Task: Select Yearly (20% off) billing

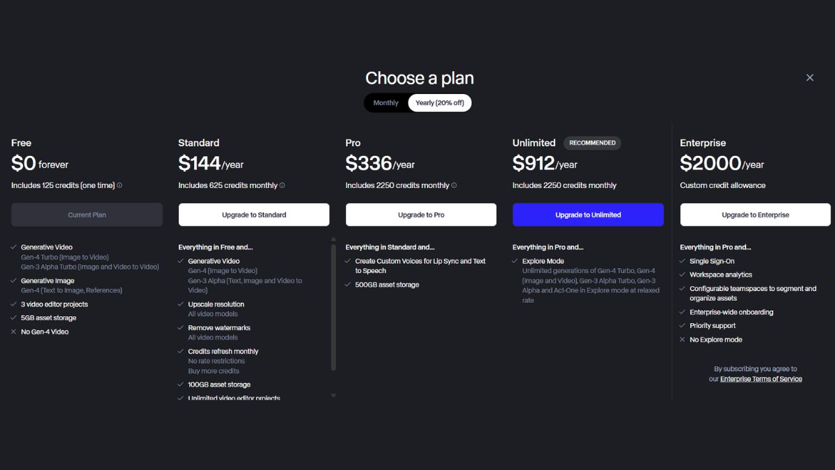Action: (x=440, y=103)
